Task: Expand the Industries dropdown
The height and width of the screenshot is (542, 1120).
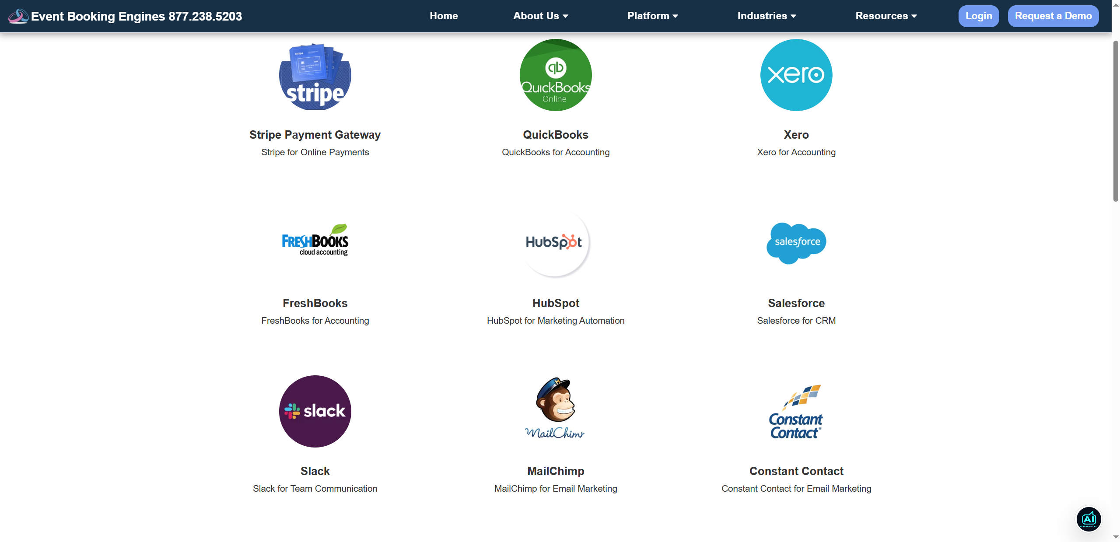Action: tap(766, 16)
